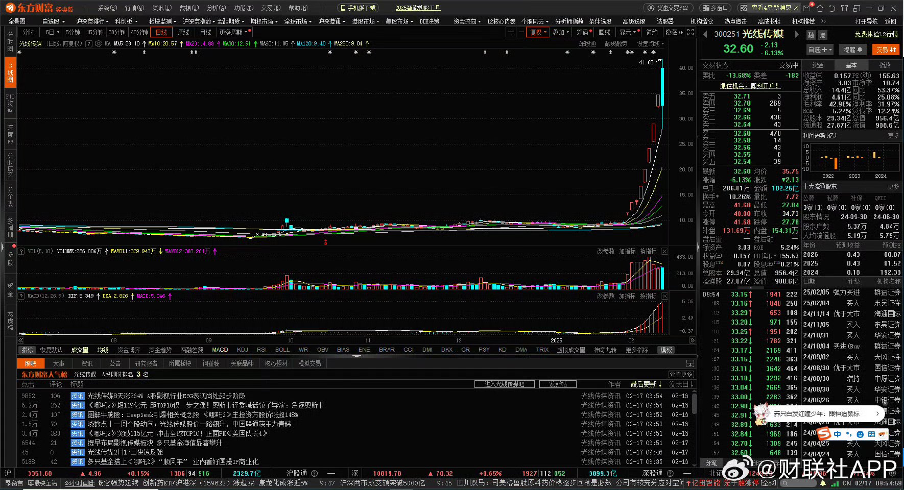Open the 更多周期 period dropdown
This screenshot has height=490, width=904.
click(x=233, y=32)
